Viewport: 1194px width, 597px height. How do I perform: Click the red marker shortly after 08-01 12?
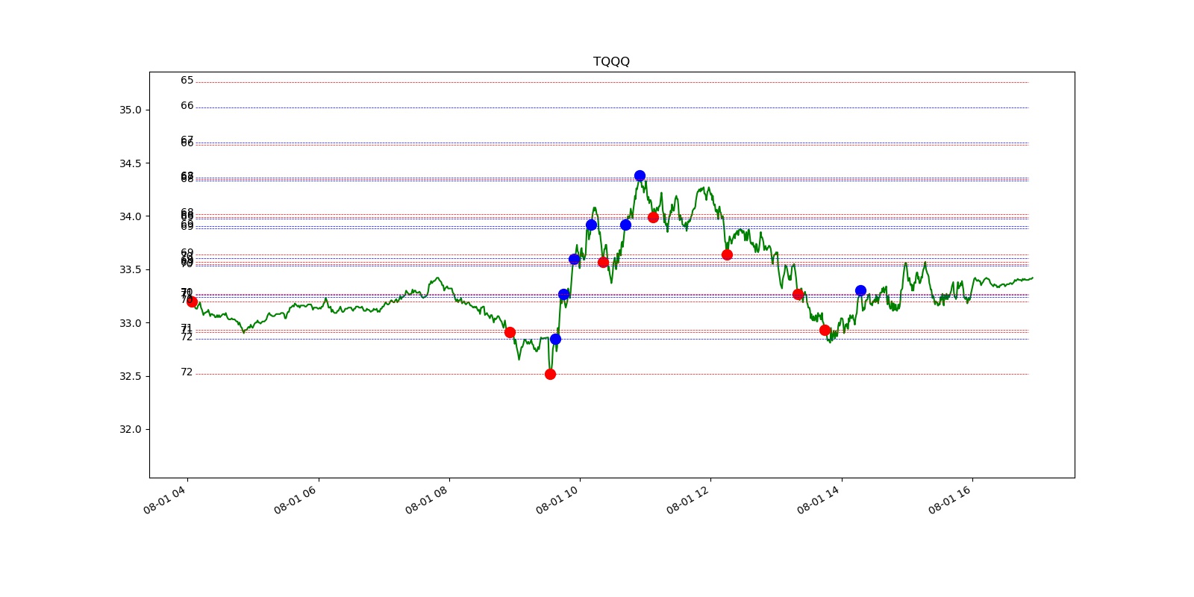(x=727, y=254)
